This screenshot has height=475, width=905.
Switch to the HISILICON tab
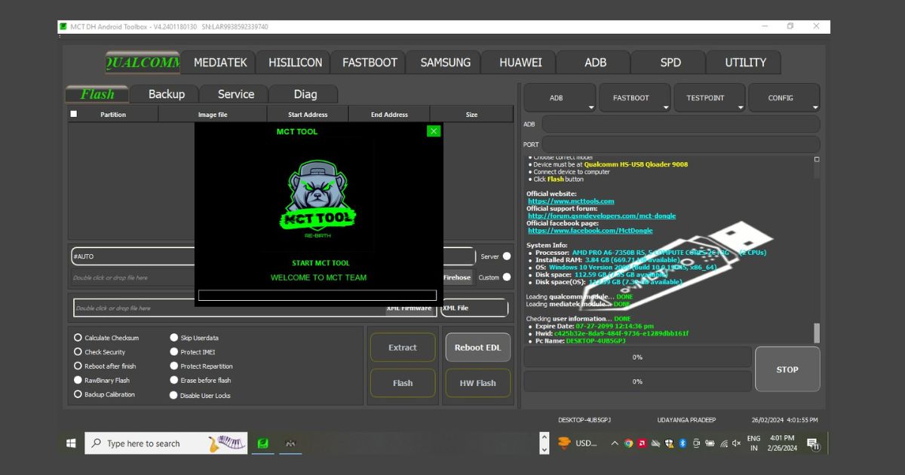pos(295,63)
